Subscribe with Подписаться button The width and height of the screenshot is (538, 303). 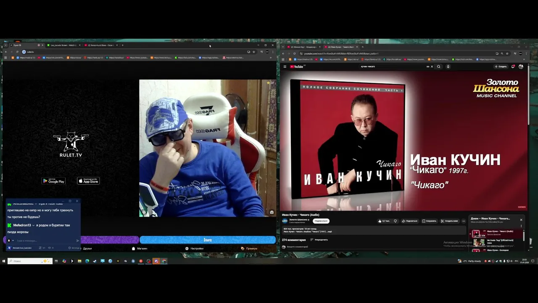click(321, 221)
